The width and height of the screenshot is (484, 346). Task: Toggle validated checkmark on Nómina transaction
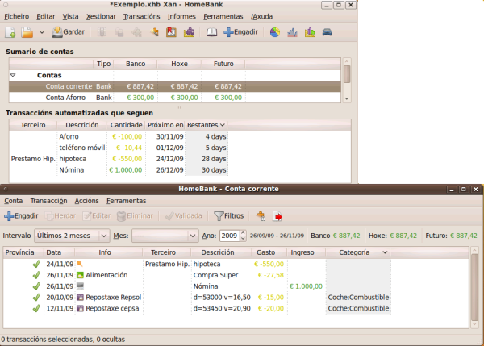click(x=35, y=286)
